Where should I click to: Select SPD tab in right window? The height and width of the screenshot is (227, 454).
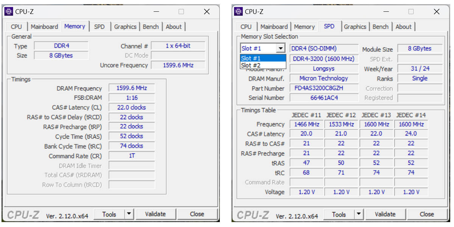coord(329,26)
